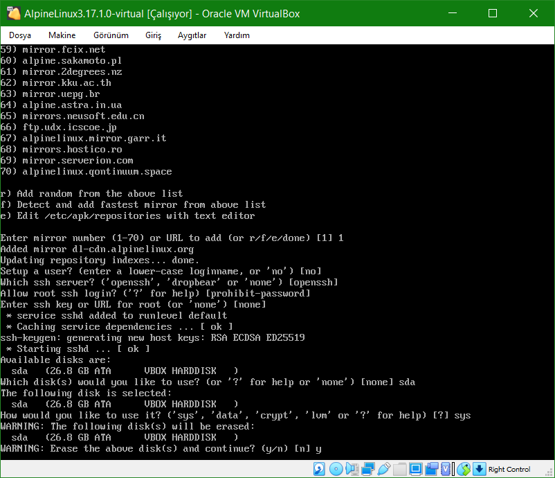Screen dimensions: 555x478
Task: Click the hard disk activity indicator icon
Action: coord(319,469)
